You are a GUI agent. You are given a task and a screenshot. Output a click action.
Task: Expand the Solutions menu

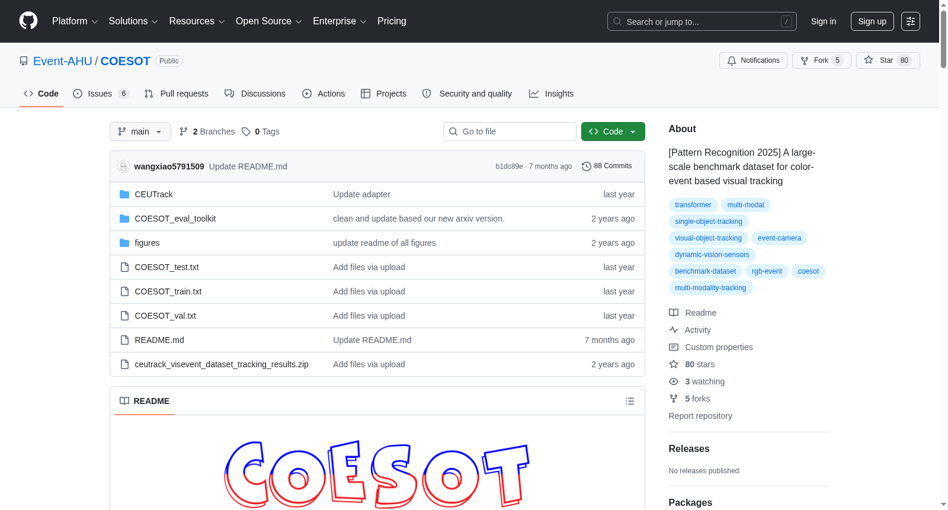point(133,21)
